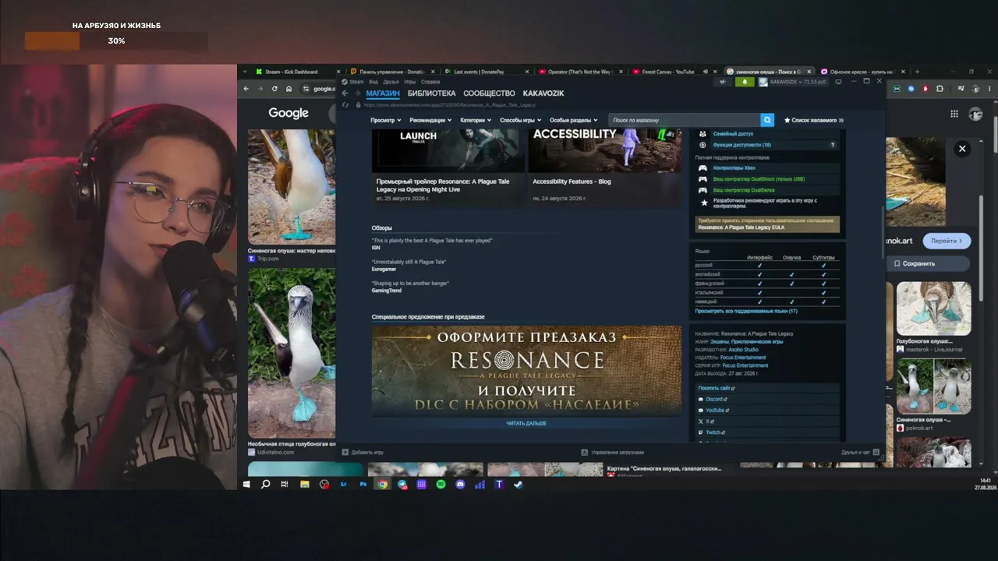Screen dimensions: 998x561
Task: Open the Launch trailer news thumbnail
Action: 448,150
